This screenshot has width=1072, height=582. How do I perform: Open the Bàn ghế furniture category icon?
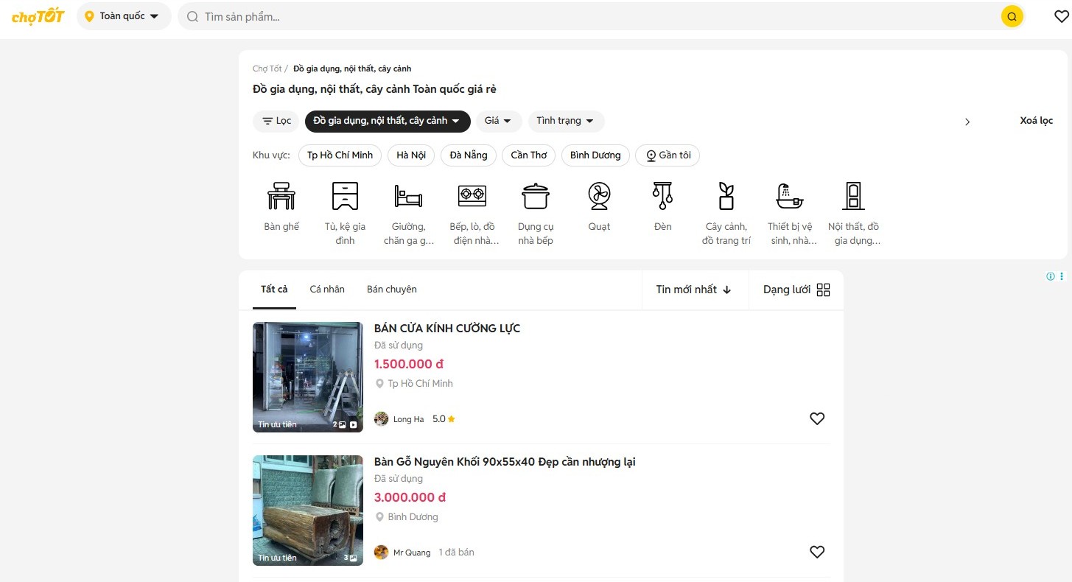coord(281,197)
